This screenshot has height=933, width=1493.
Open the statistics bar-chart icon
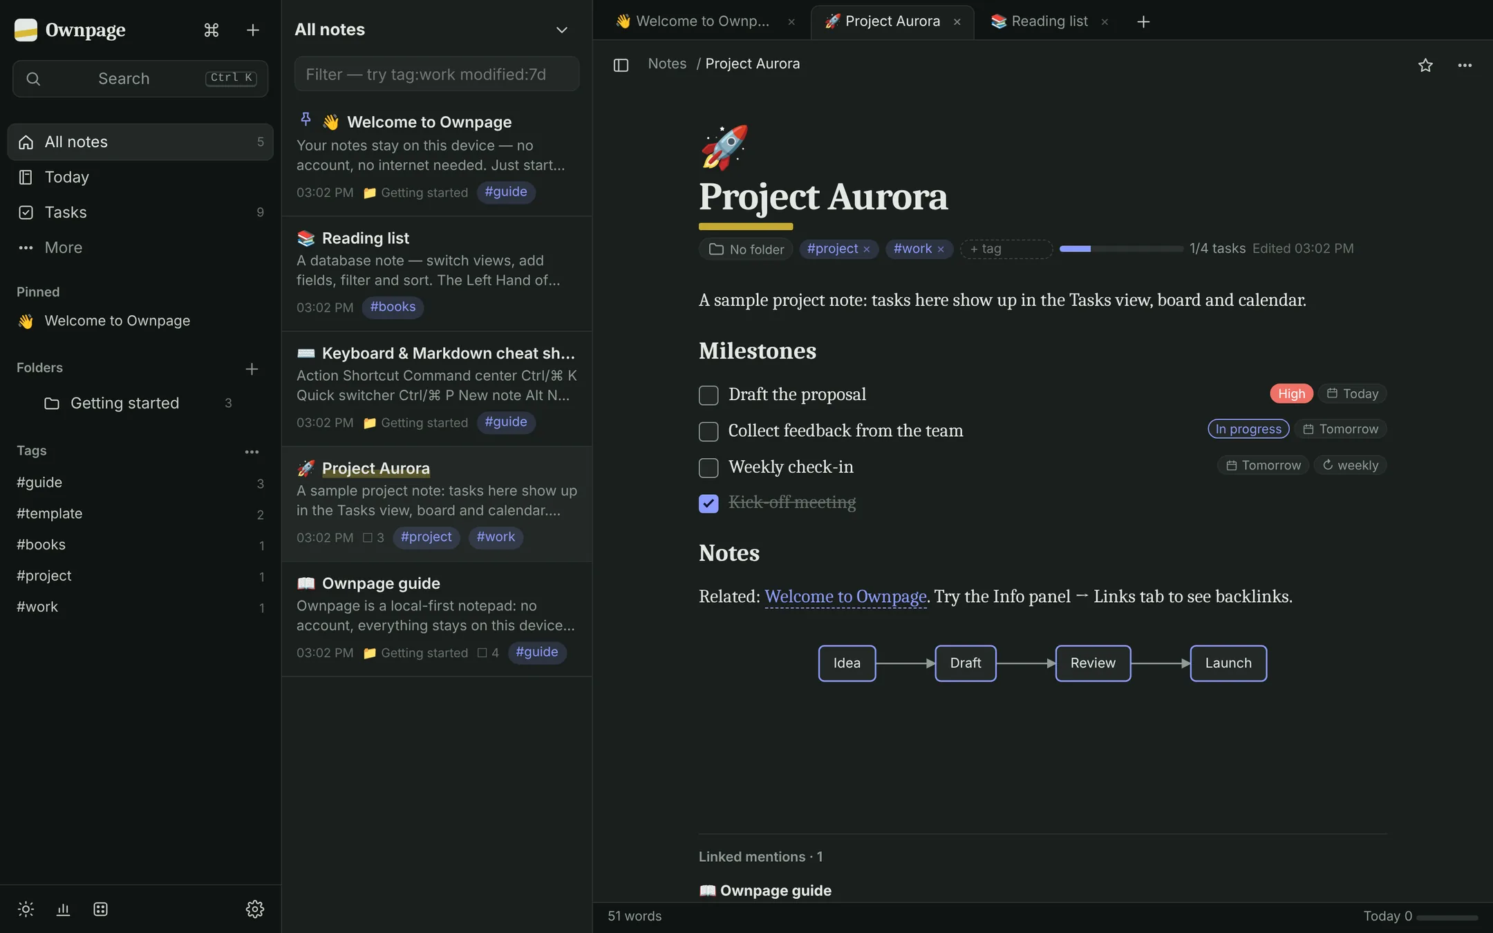[x=63, y=909]
